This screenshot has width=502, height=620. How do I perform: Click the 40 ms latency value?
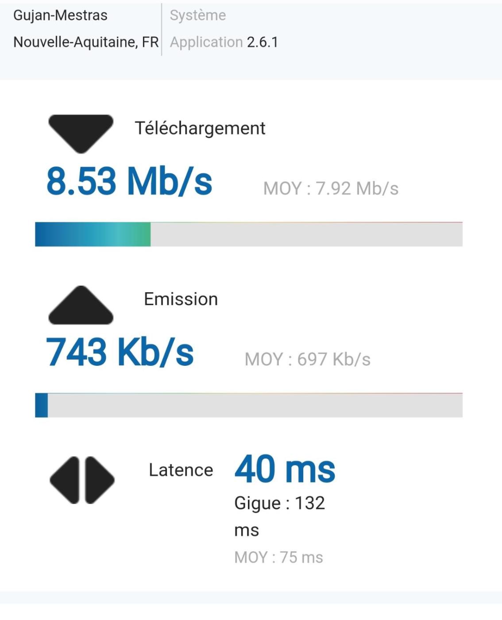(285, 469)
